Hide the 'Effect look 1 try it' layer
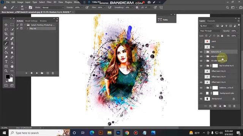The height and width of the screenshot is (136, 243). coord(201,82)
